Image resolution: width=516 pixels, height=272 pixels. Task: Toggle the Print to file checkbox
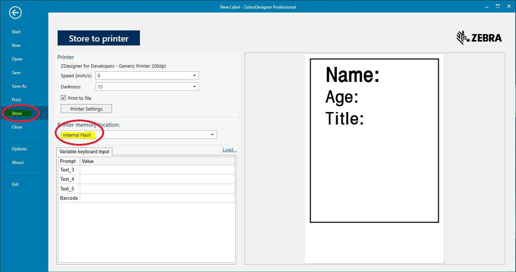click(63, 98)
